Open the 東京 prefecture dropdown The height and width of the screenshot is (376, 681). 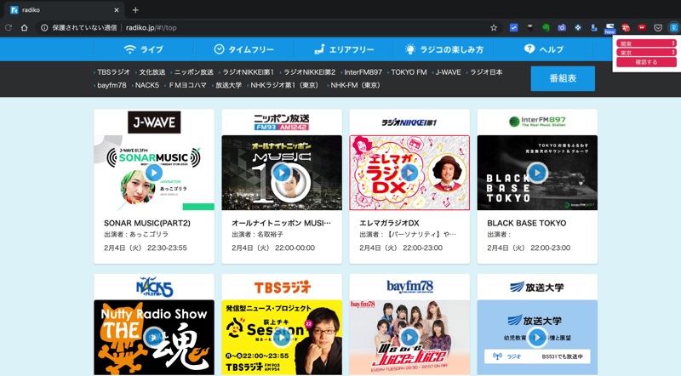[646, 53]
